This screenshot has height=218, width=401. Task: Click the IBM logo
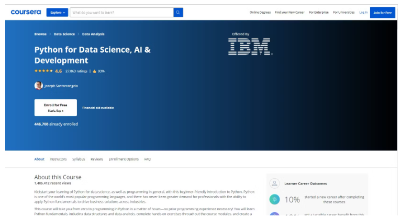point(250,47)
